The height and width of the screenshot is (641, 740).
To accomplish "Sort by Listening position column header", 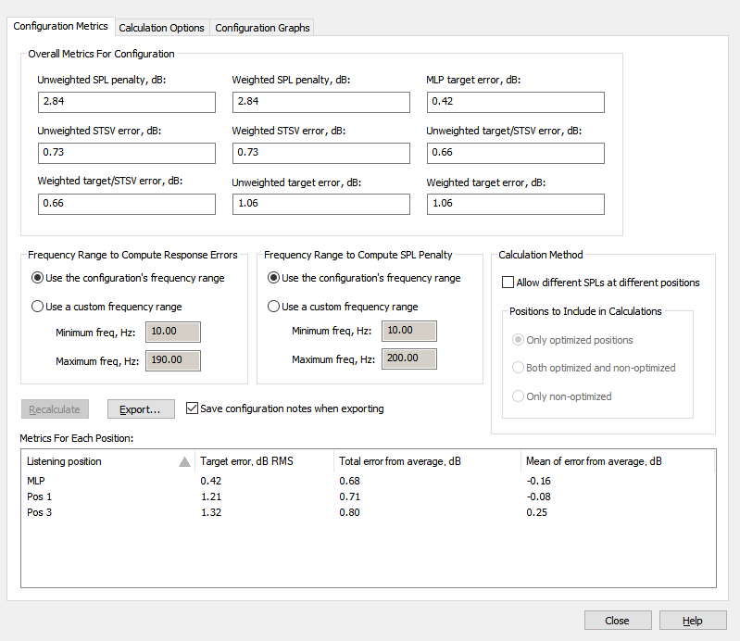I will pyautogui.click(x=107, y=461).
